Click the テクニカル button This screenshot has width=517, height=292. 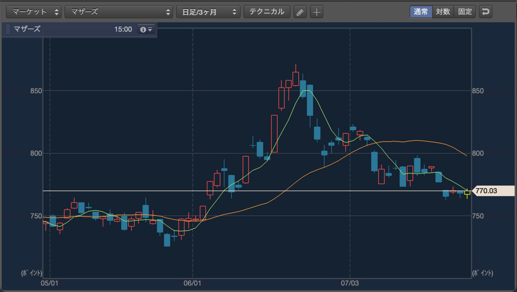[x=267, y=12]
